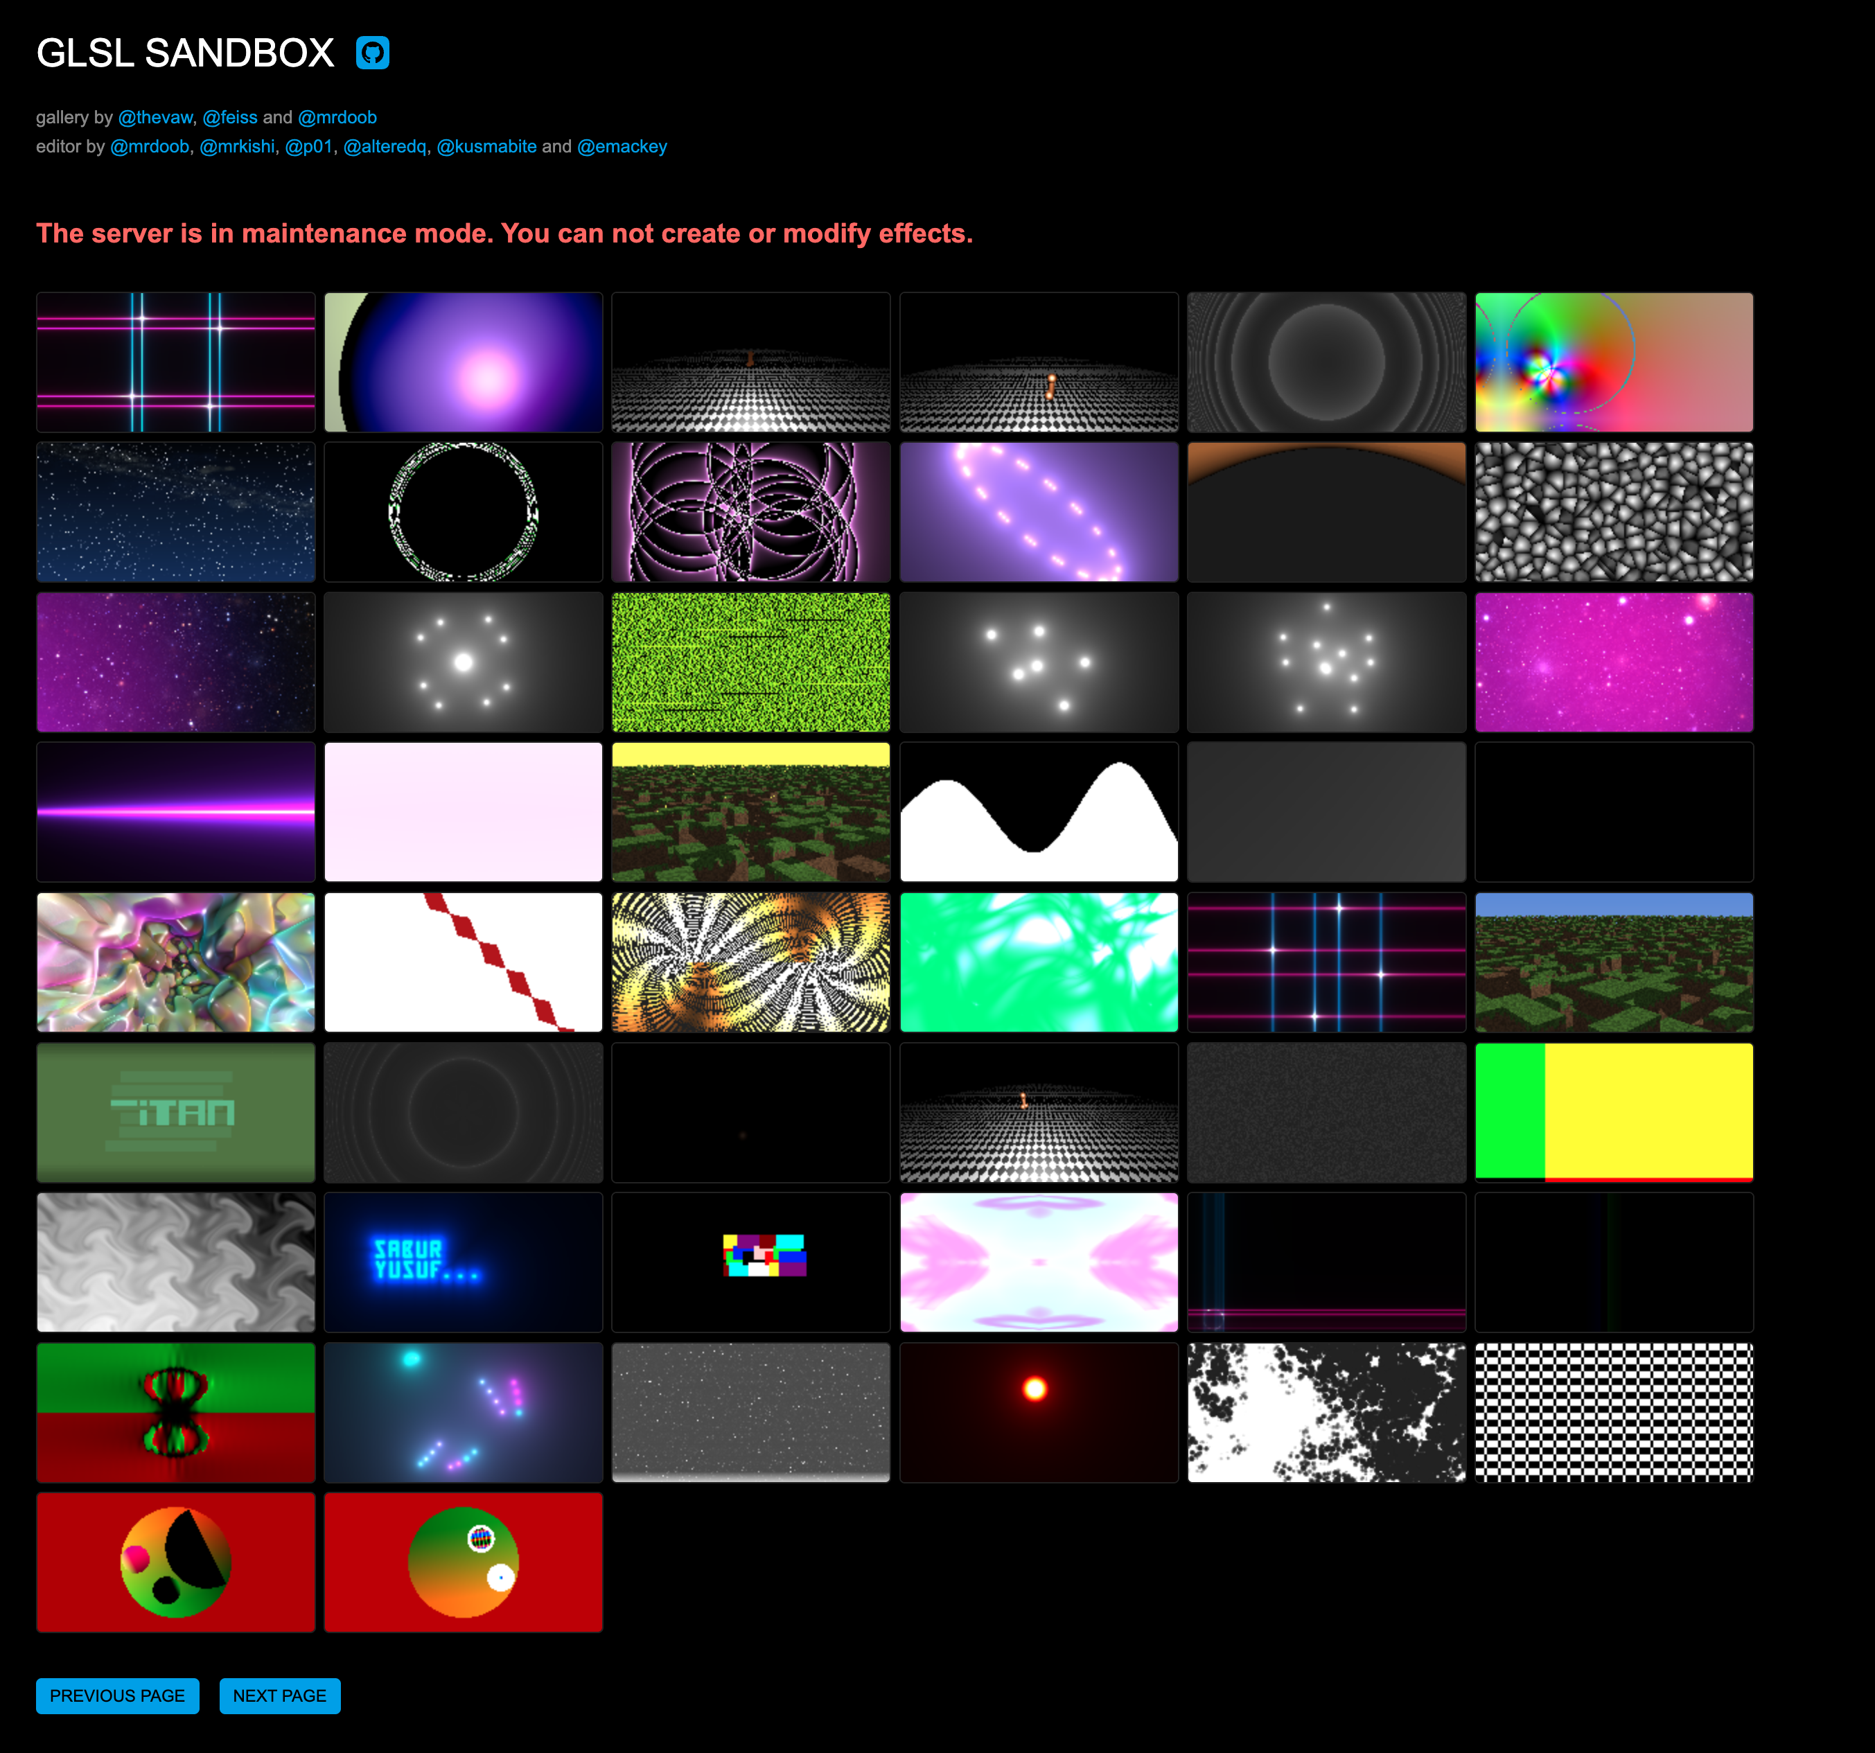Open the voxel terrain with yellow sky thumbnail
1875x1753 pixels.
point(750,812)
